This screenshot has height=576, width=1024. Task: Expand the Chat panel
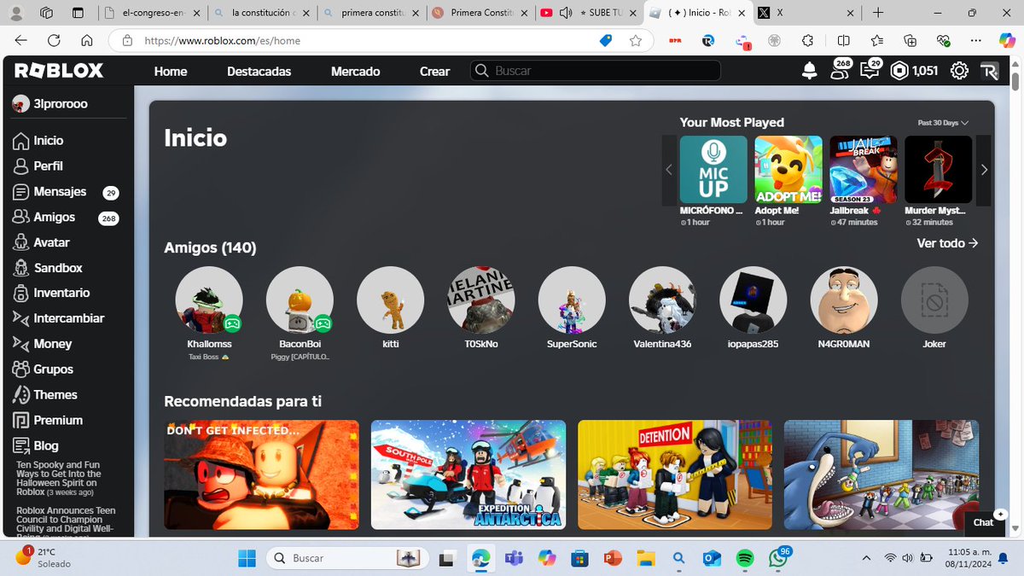click(x=984, y=522)
